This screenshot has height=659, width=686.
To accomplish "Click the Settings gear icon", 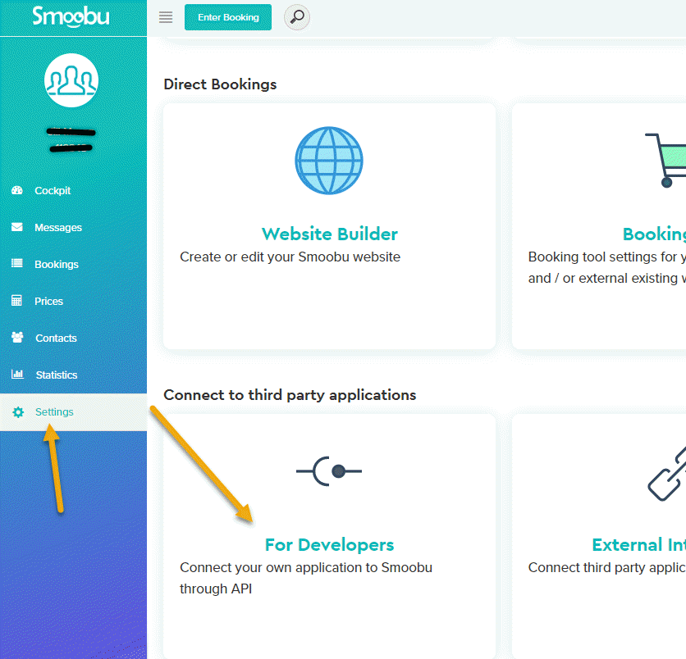I will (18, 412).
